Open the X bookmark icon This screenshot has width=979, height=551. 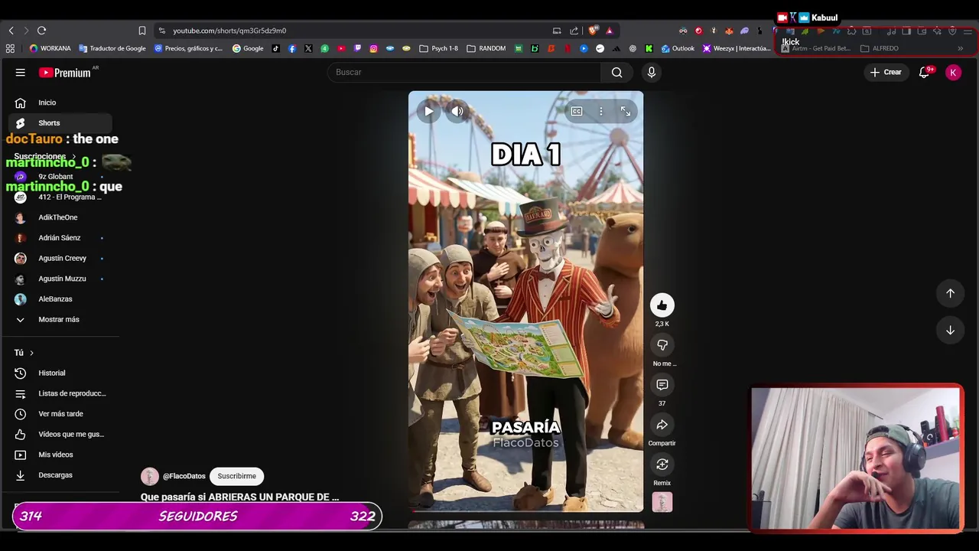[x=308, y=48]
